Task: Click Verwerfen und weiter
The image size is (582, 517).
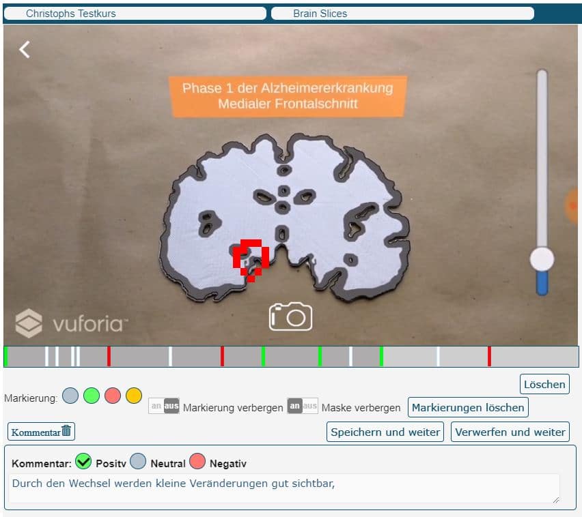Action: 510,432
